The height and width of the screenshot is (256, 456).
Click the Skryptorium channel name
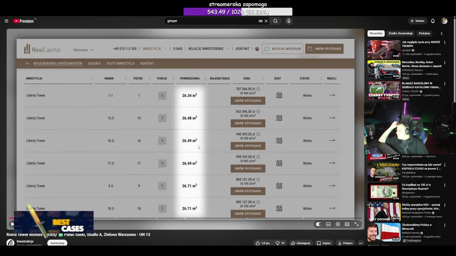click(408, 193)
